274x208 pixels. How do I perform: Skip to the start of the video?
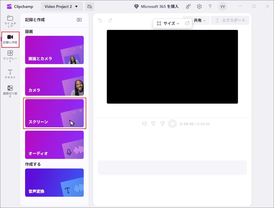tap(144, 124)
